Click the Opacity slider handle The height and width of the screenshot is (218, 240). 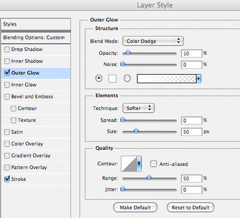pyautogui.click(x=128, y=53)
